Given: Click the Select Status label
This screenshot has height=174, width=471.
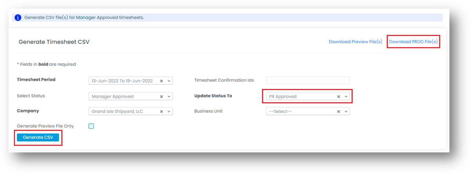Looking at the screenshot, I should click(x=31, y=96).
